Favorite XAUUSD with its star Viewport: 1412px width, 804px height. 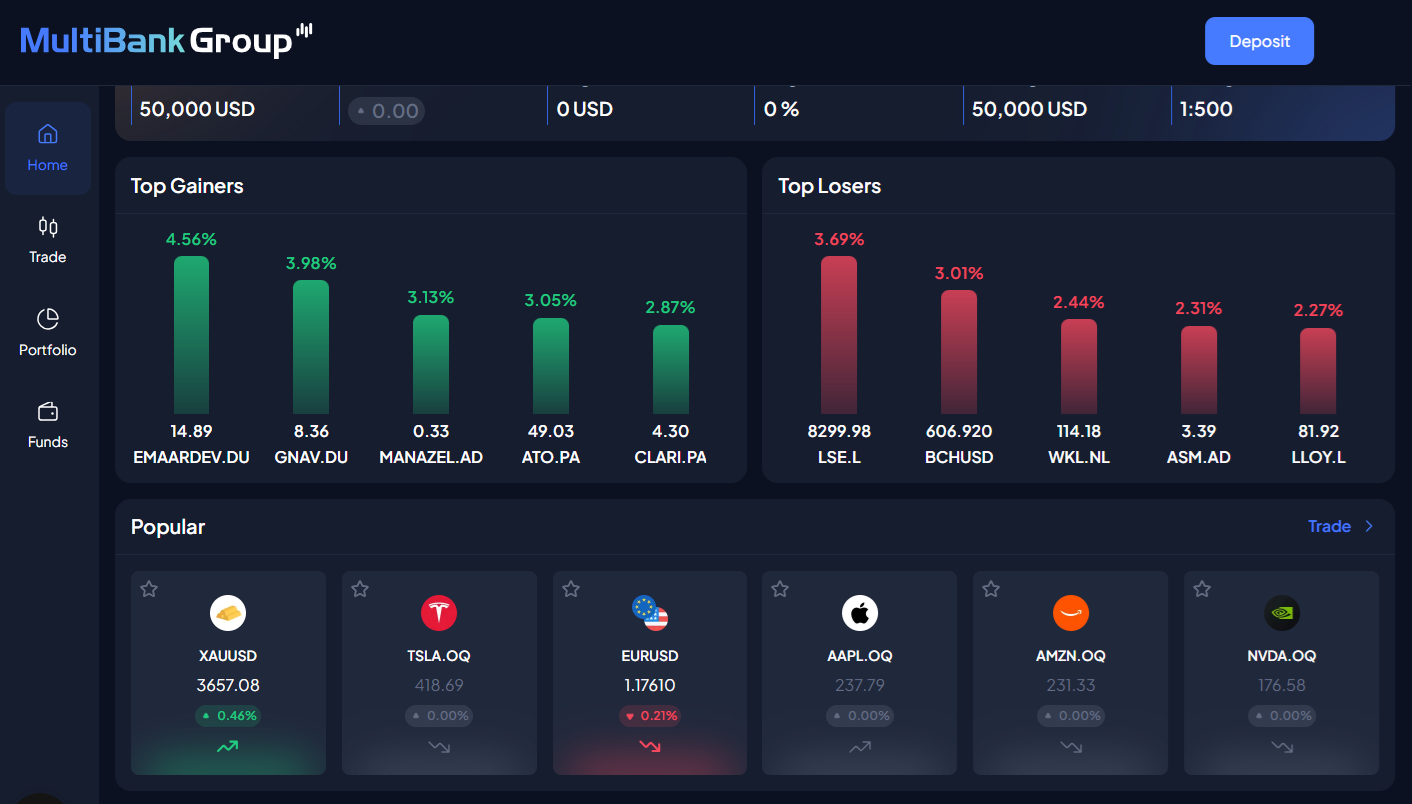point(149,589)
